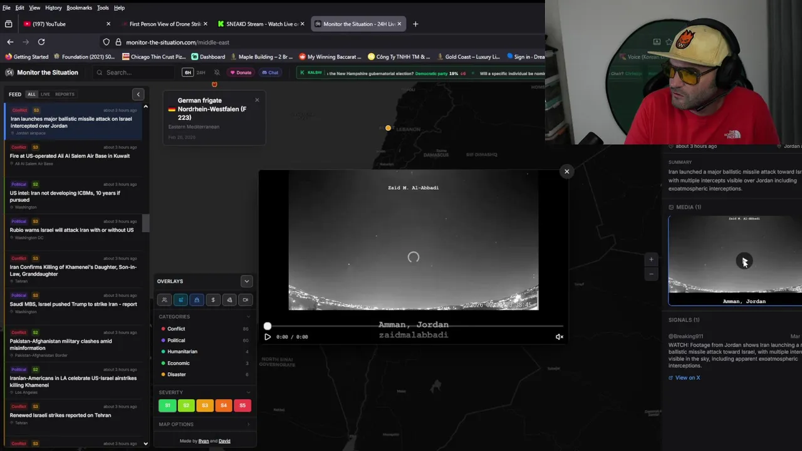
Task: Click the orange map marker near Lebanon
Action: click(388, 128)
